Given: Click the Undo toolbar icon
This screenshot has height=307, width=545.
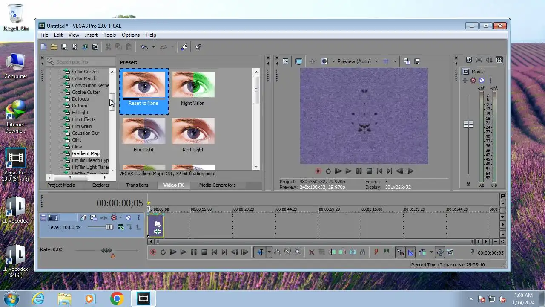Looking at the screenshot, I should tap(144, 47).
